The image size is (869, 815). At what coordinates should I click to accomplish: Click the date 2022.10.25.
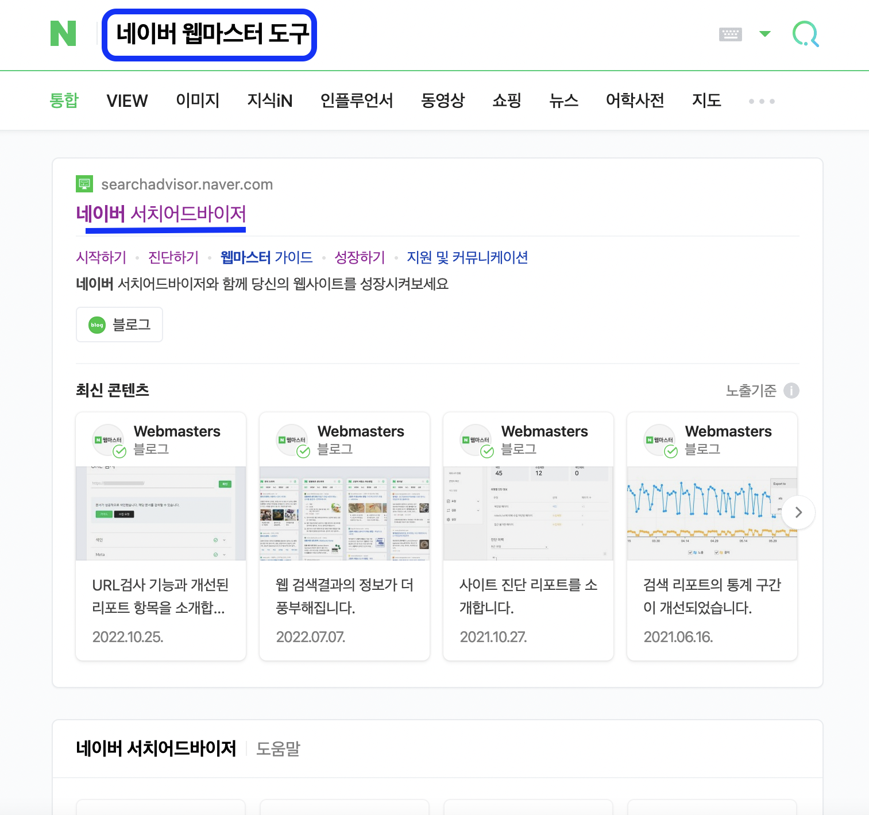click(x=128, y=637)
